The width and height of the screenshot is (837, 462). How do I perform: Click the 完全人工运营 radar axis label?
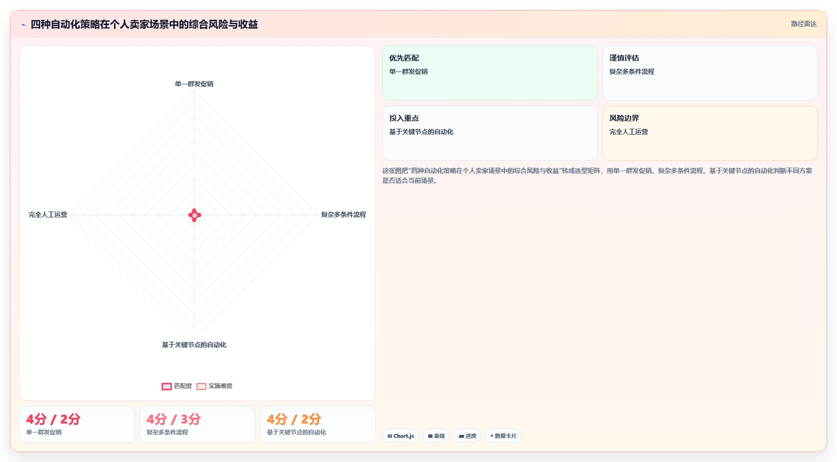[x=48, y=214]
